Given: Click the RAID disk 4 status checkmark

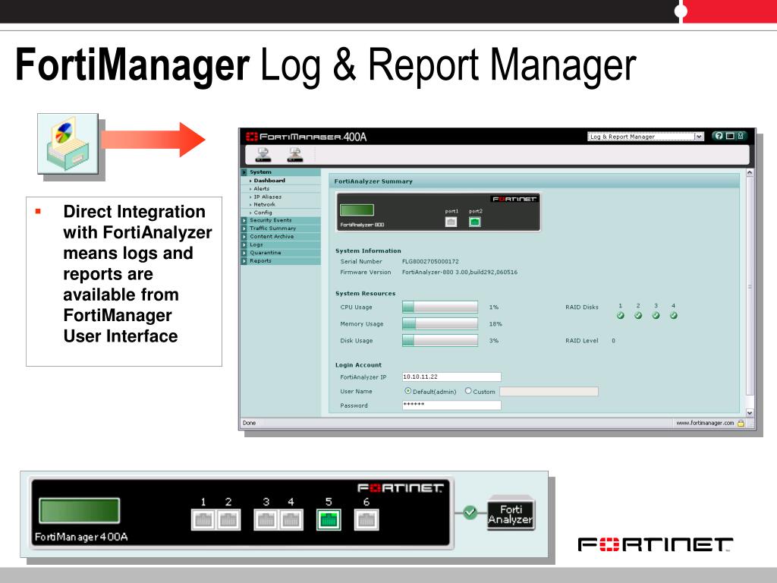Looking at the screenshot, I should [674, 315].
